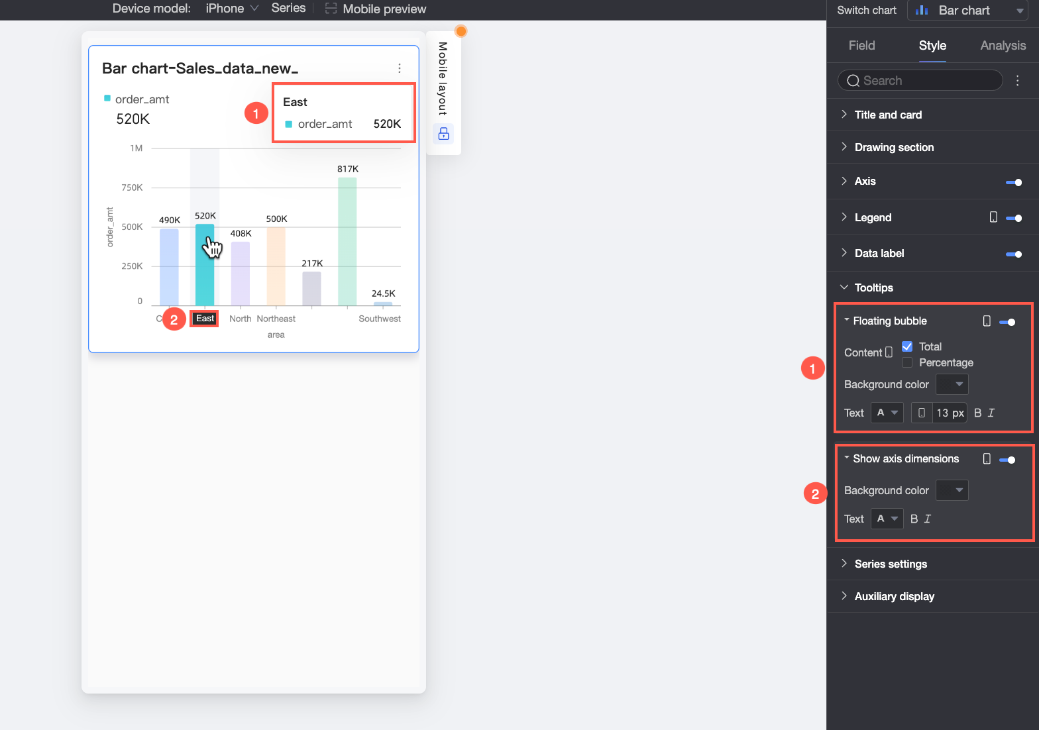Click the 217K gray bar
This screenshot has height=730, width=1039.
point(311,289)
